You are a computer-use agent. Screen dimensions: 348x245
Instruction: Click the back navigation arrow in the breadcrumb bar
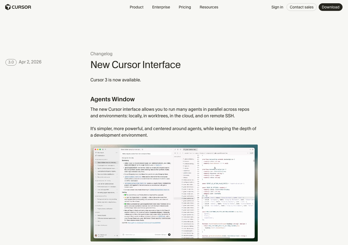pos(180,153)
